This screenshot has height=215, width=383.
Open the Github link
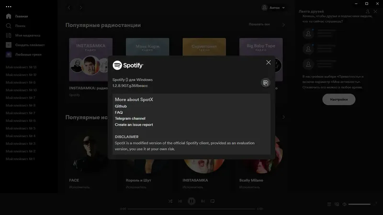[x=121, y=106]
